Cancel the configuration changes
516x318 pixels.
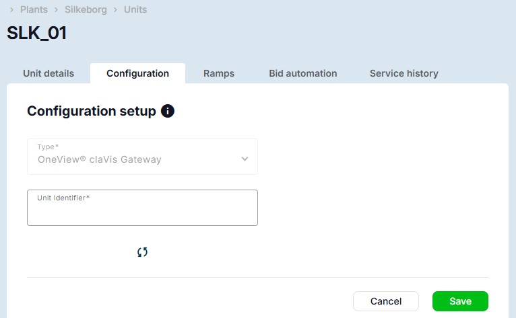[386, 301]
